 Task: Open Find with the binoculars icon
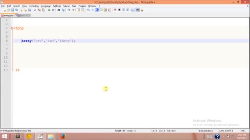coord(59,10)
